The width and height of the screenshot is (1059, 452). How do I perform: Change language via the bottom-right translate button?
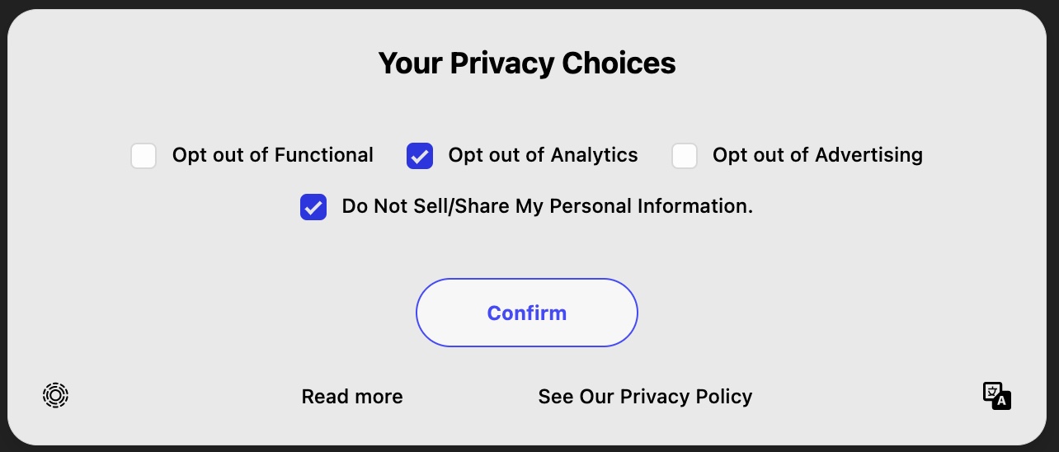[x=996, y=396]
